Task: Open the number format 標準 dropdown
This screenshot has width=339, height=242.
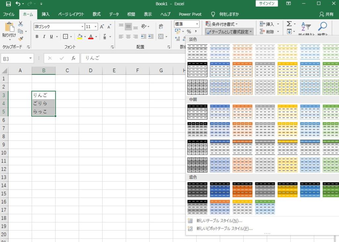Action: [197, 24]
